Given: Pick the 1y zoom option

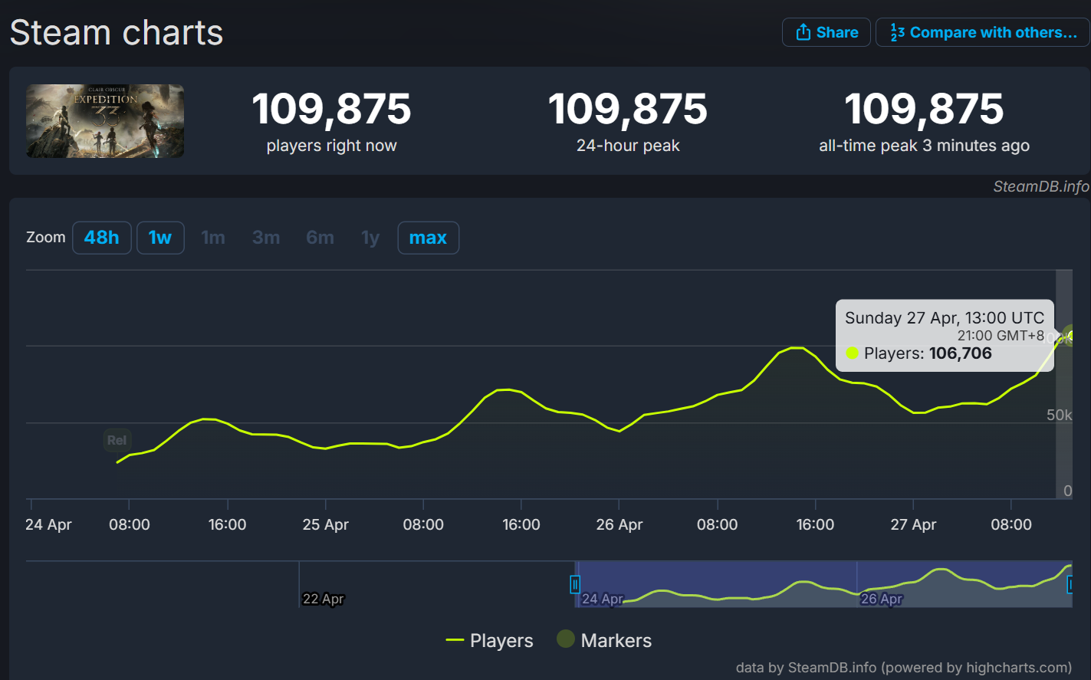Looking at the screenshot, I should pyautogui.click(x=370, y=238).
